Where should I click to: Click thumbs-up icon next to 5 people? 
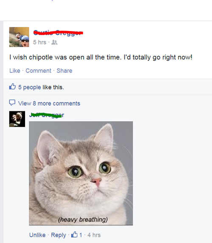click(12, 87)
